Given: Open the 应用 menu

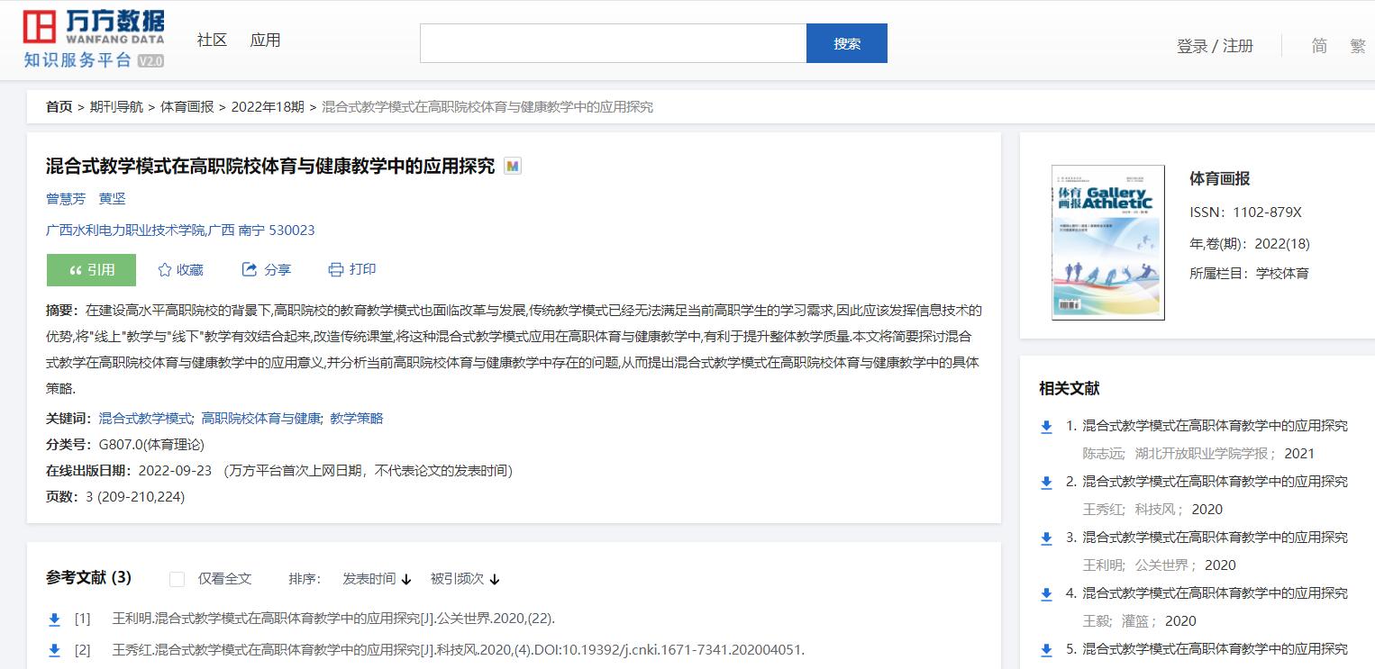Looking at the screenshot, I should 266,40.
